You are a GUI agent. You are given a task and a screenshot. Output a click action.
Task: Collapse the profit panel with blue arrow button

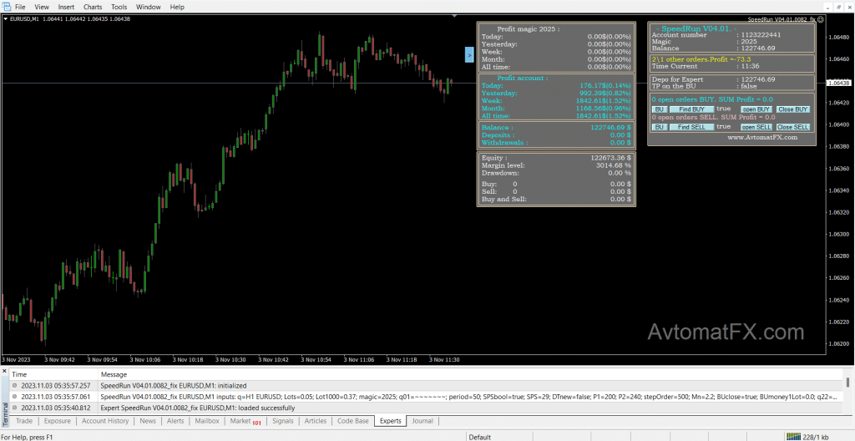[469, 54]
